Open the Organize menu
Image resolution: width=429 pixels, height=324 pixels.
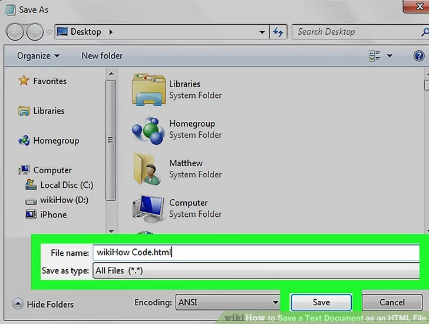tap(38, 56)
